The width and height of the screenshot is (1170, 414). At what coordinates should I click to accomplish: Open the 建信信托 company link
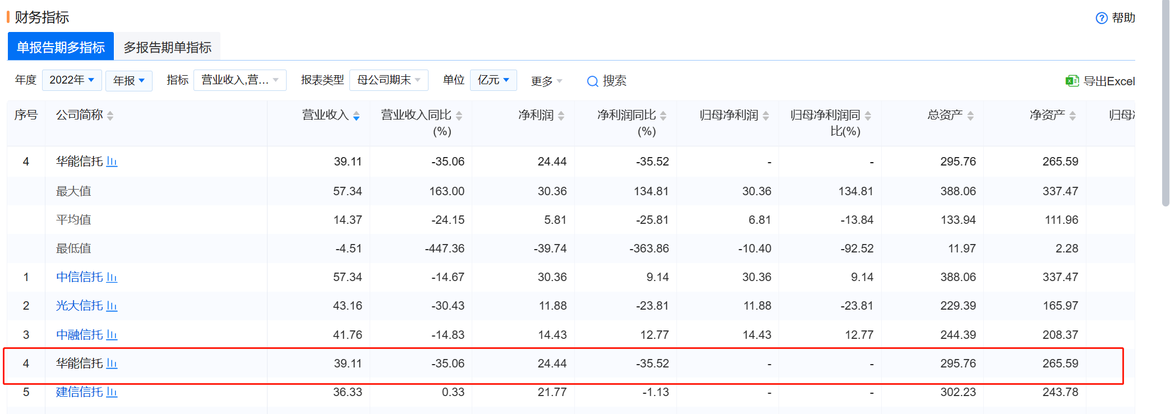click(79, 392)
